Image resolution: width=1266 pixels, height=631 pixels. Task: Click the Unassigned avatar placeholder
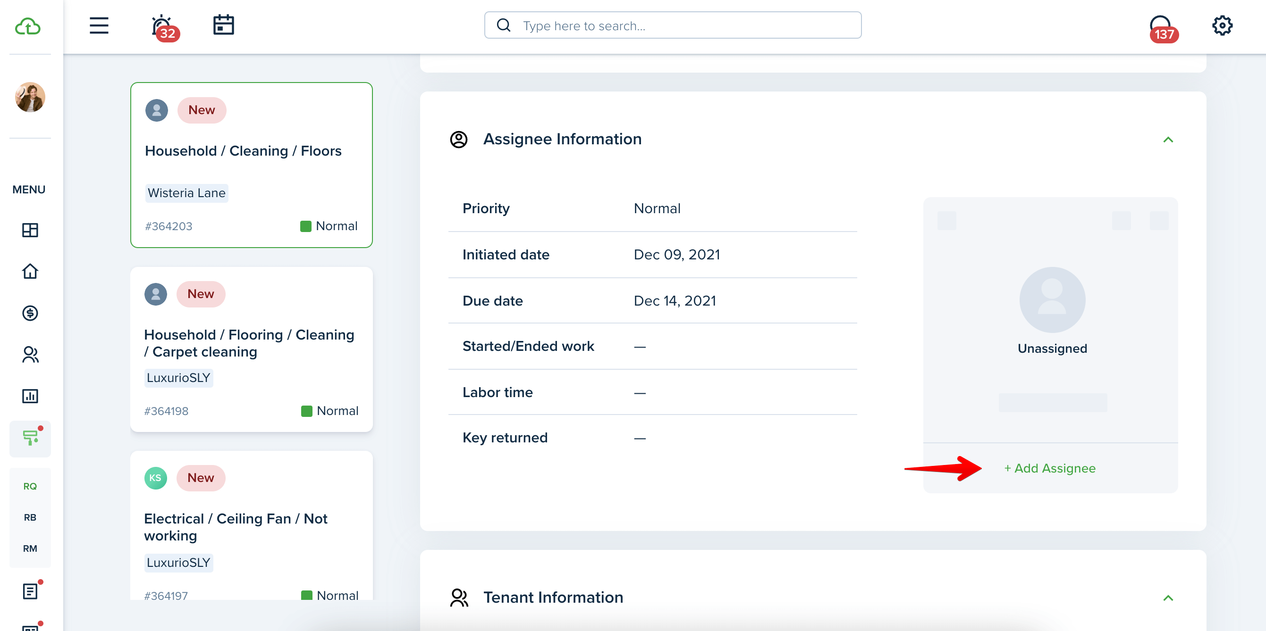1052,299
